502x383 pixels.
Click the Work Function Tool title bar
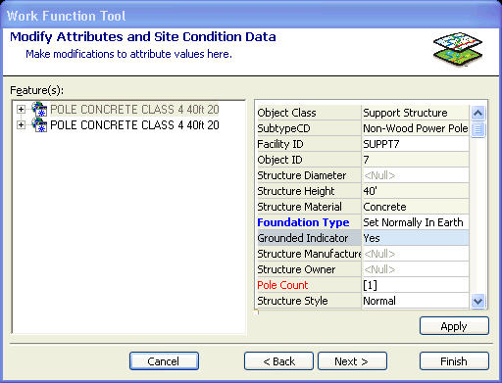coord(251,16)
